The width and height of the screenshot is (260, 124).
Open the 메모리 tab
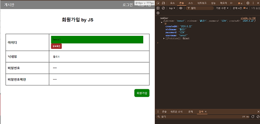point(223,3)
